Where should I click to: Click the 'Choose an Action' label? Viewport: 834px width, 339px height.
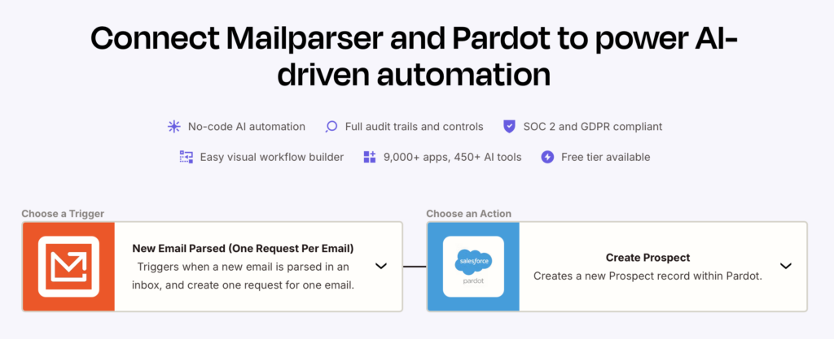pyautogui.click(x=468, y=214)
